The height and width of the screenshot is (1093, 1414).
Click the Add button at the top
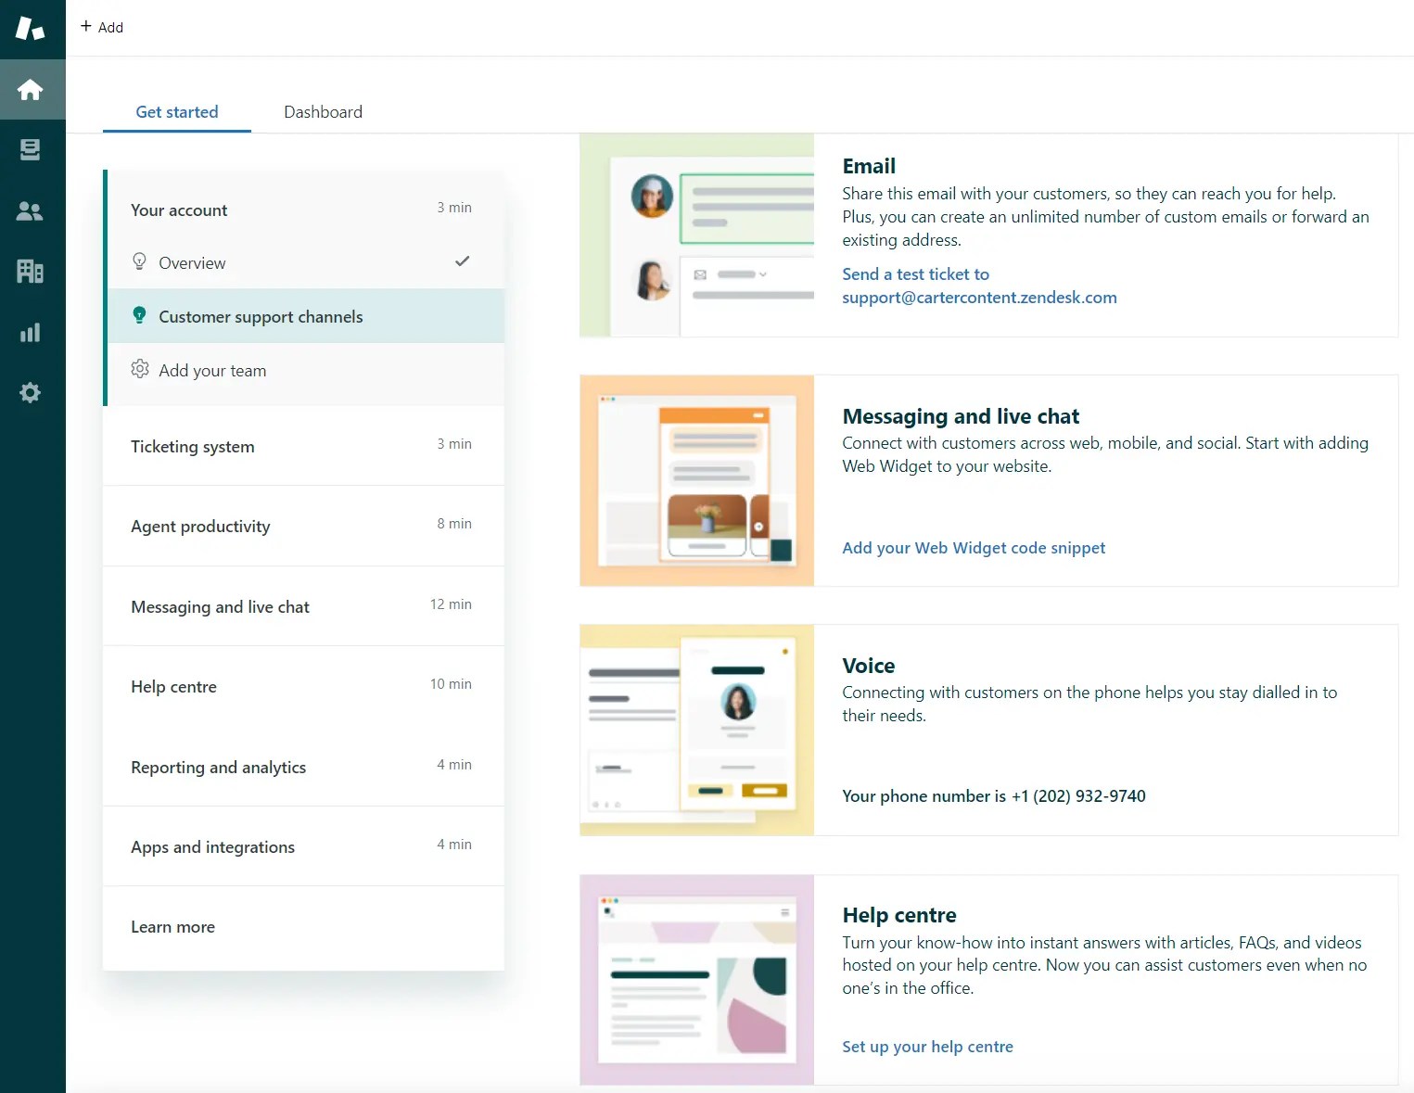tap(102, 27)
